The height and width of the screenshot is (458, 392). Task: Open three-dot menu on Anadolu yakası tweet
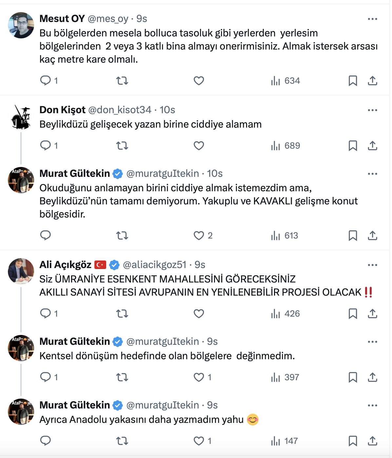coord(372,406)
